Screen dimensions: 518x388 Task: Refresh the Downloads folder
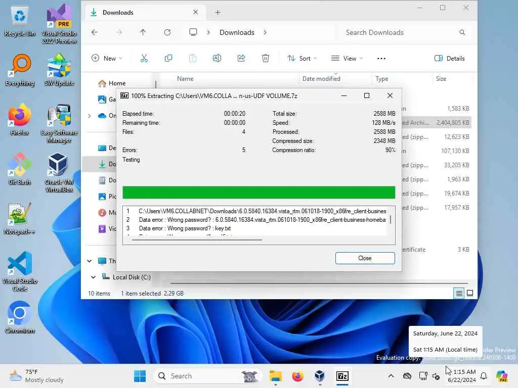[x=167, y=32]
